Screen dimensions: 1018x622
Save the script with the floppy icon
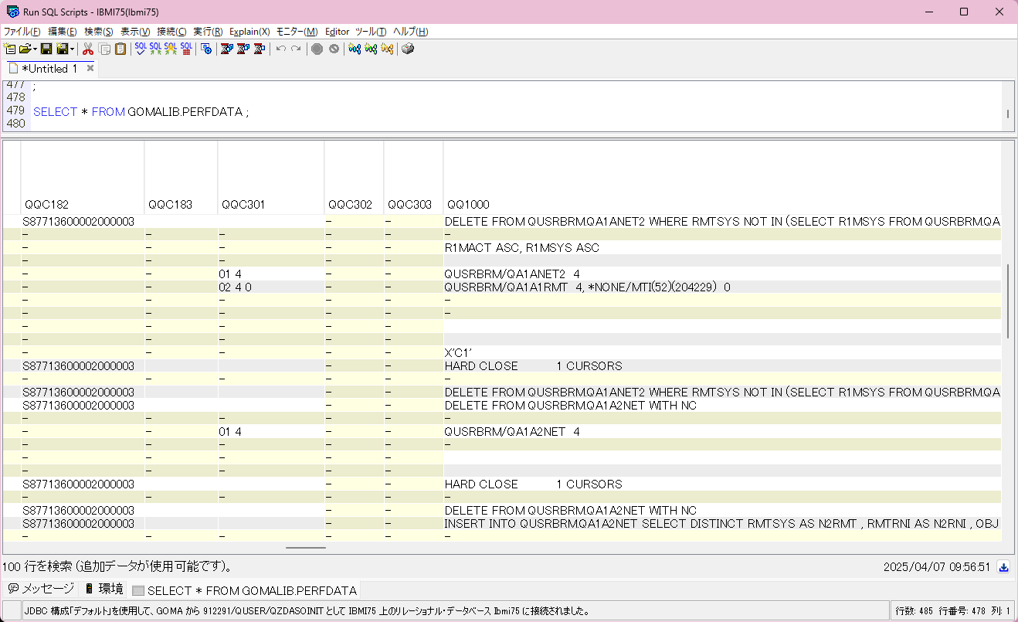[46, 49]
